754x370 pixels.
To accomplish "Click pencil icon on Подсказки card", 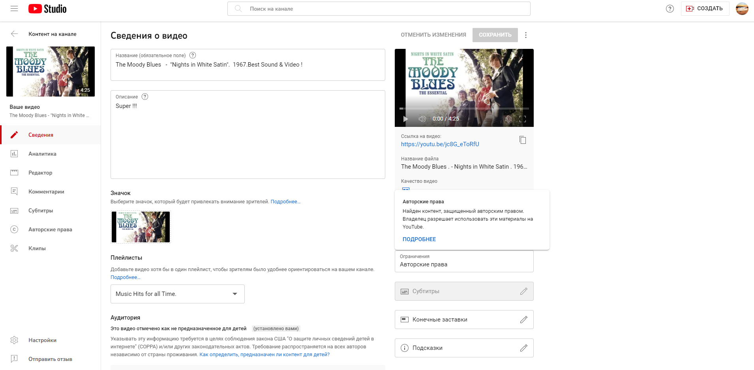I will (x=524, y=348).
